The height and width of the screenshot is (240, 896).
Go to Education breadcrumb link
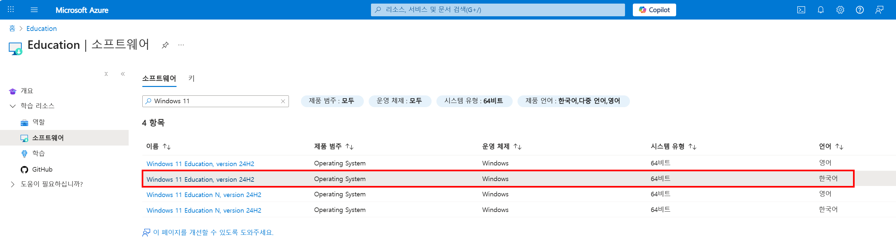coord(41,29)
